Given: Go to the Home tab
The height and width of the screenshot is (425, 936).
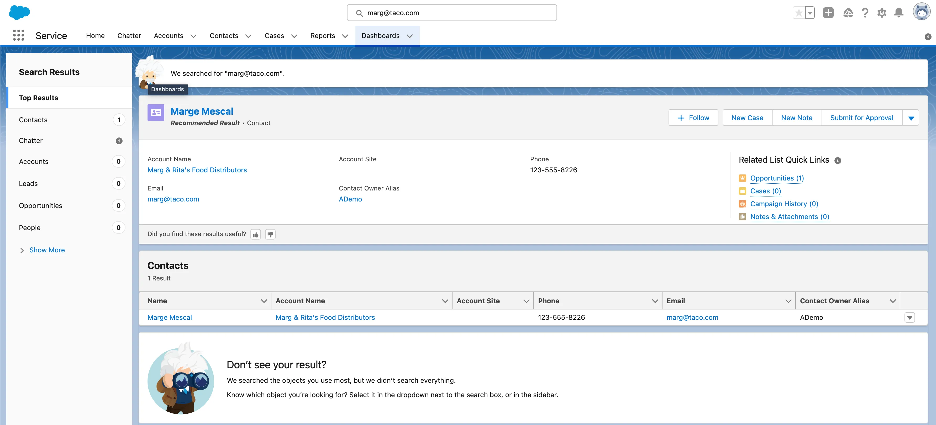Looking at the screenshot, I should (95, 36).
